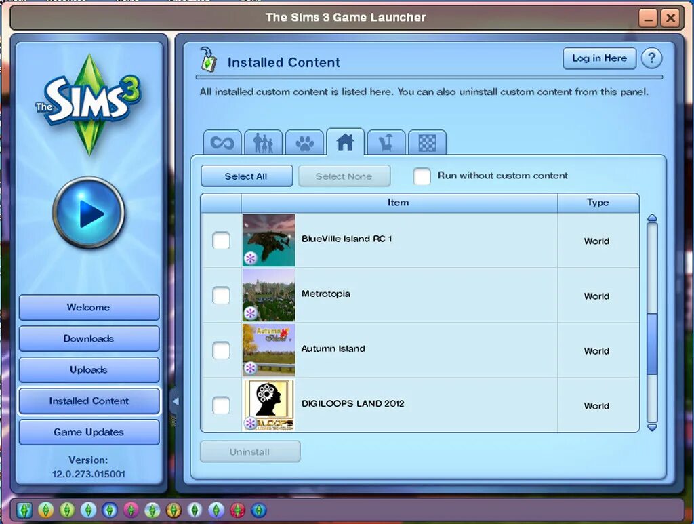Click the Autumn Island thumbnail
This screenshot has height=524, width=694.
tap(268, 350)
